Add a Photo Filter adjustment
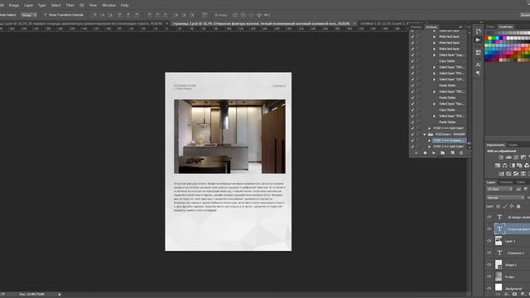 click(519, 166)
